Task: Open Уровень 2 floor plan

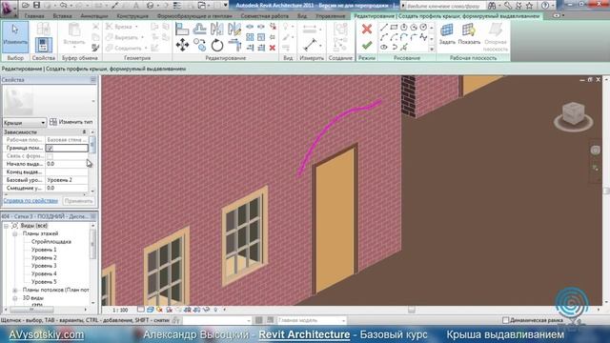Action: click(44, 258)
